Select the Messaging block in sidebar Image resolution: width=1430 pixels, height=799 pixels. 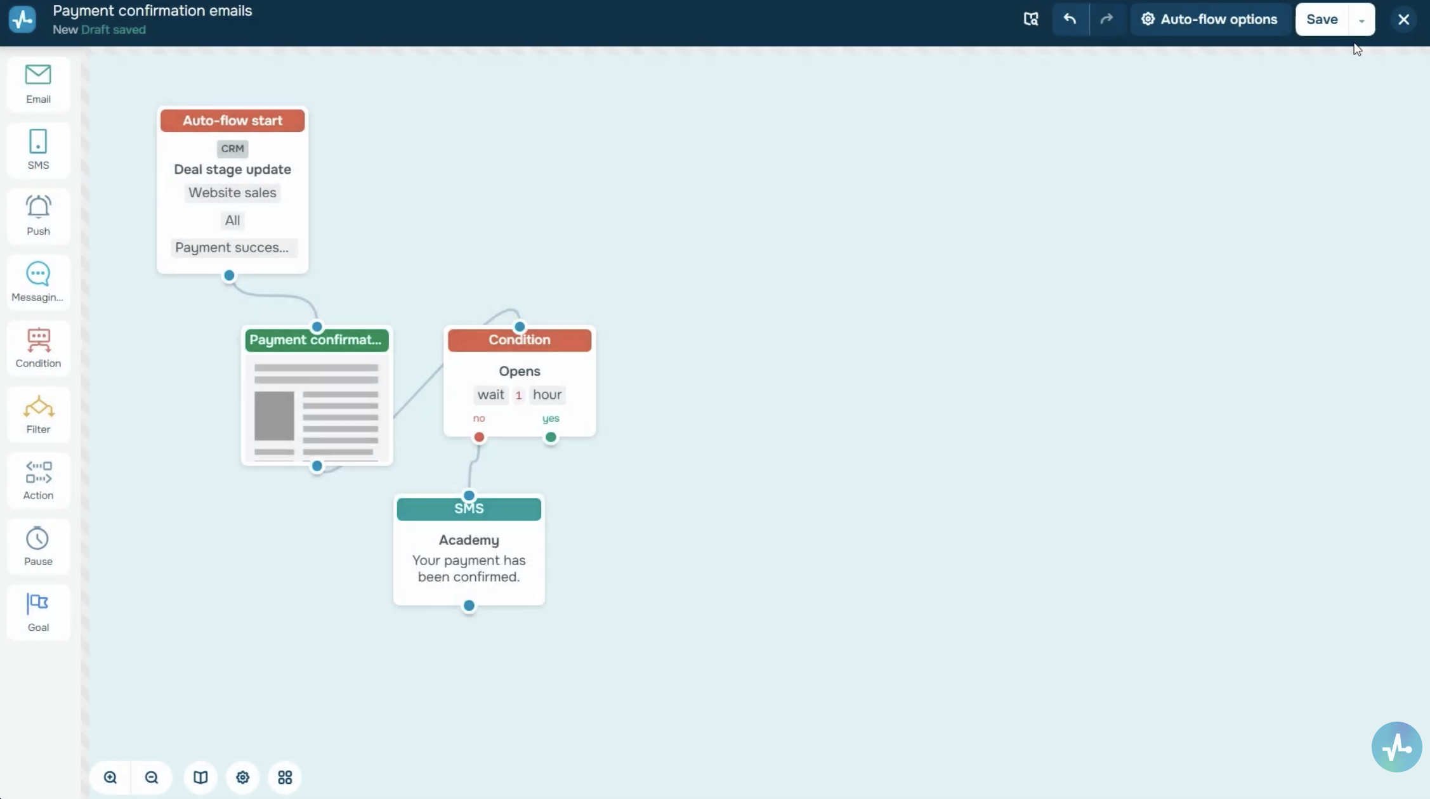[x=38, y=282]
